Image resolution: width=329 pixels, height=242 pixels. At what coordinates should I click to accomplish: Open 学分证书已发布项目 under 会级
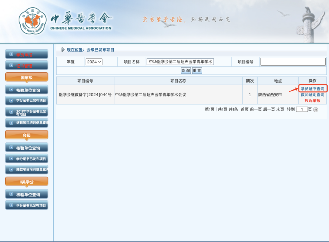point(27,159)
